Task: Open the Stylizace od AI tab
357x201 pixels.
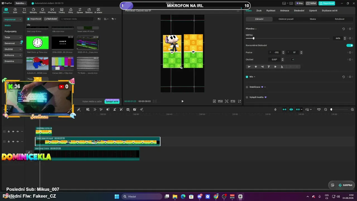Action: point(330,11)
